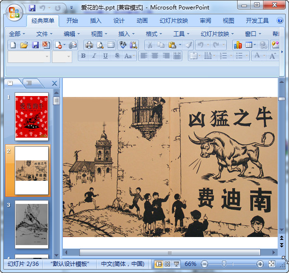Click the 66% zoom level button

pyautogui.click(x=190, y=264)
